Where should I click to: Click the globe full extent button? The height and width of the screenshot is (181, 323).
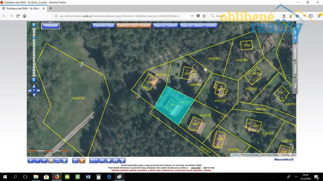tap(64, 160)
